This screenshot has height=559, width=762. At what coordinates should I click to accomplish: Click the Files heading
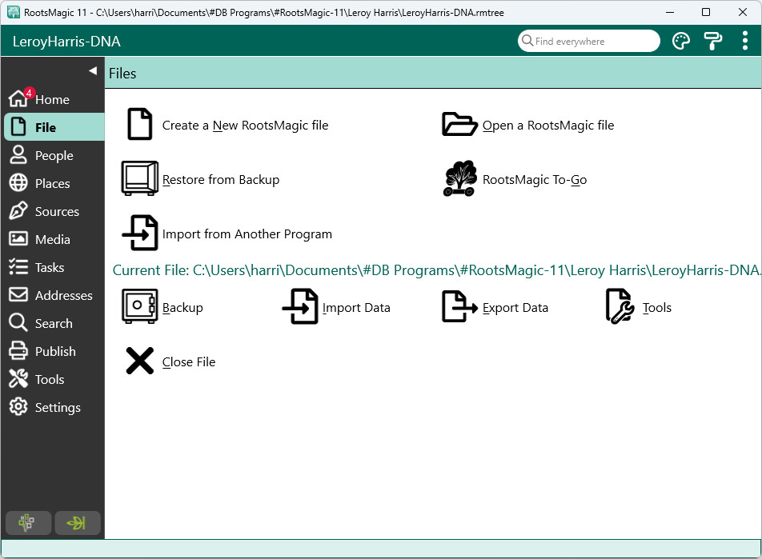tap(122, 74)
